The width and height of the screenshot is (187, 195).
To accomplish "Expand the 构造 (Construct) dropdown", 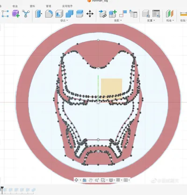I will click(x=170, y=21).
